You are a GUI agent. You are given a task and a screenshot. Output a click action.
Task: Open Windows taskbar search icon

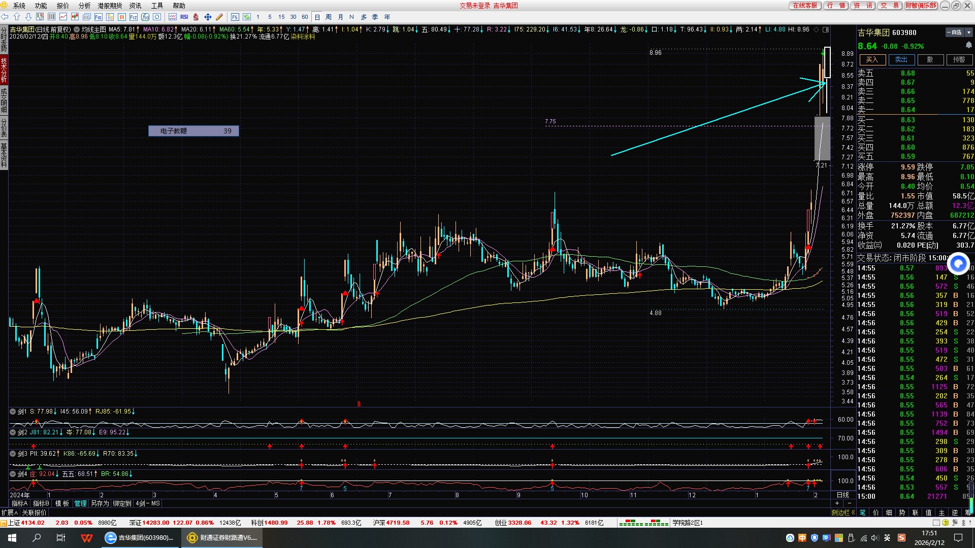(x=37, y=538)
